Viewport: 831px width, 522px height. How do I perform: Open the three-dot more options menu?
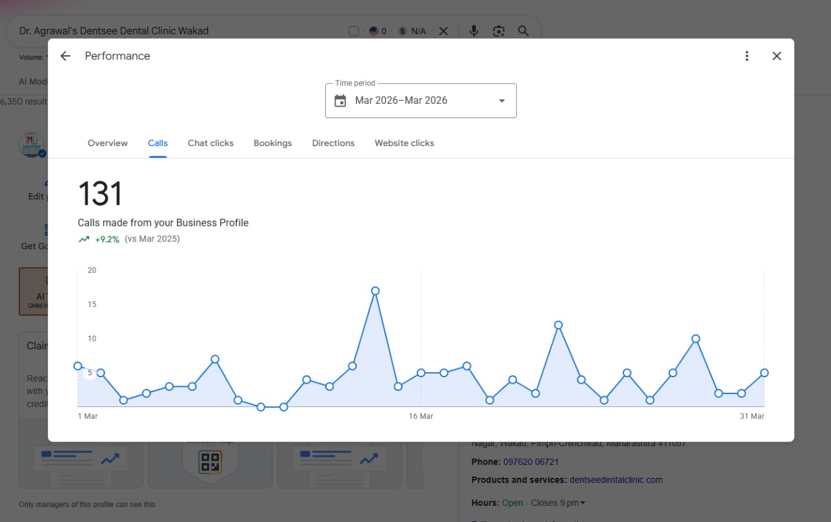[x=747, y=56]
